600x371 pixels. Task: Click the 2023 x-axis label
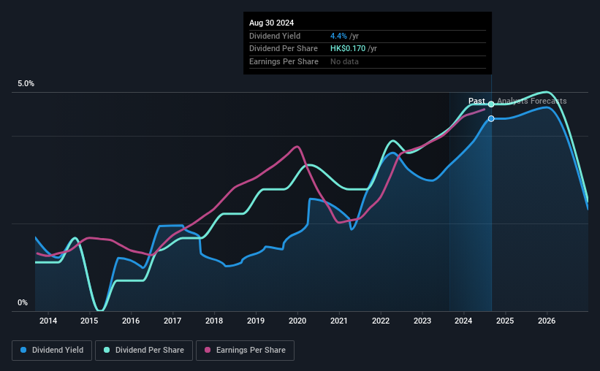tap(422, 321)
